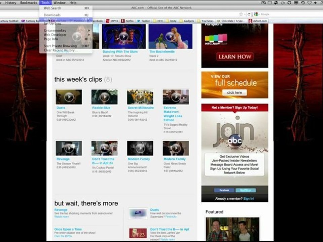The width and height of the screenshot is (323, 242).
Task: Open Time Machine menu bar icon
Action: pos(302,3)
